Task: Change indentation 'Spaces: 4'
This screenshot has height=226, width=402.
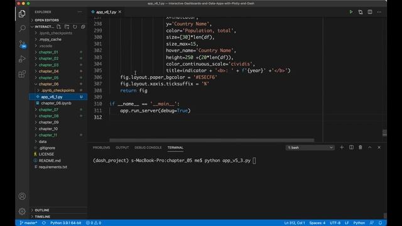Action: pyautogui.click(x=317, y=223)
